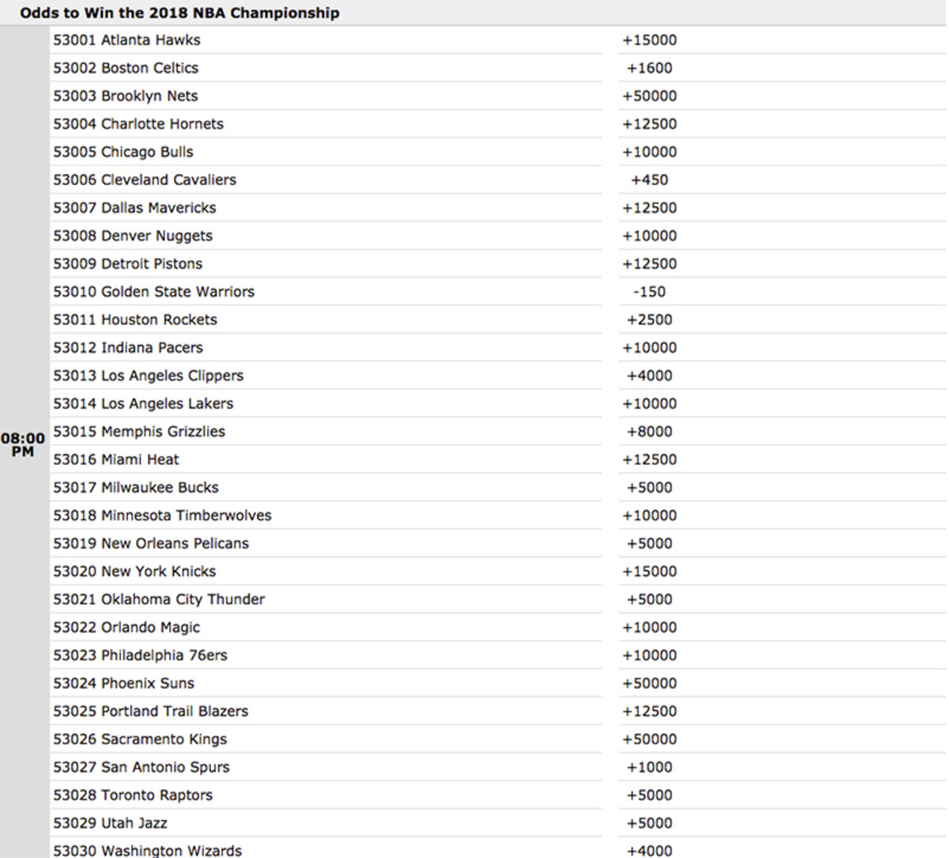Select the New York Knicks +15000 odds
The width and height of the screenshot is (949, 858).
(648, 571)
